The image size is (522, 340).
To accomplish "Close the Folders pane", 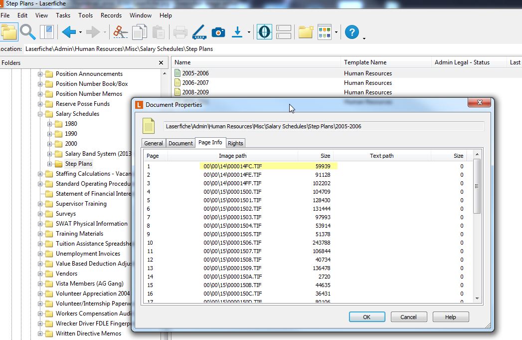I will tap(161, 63).
